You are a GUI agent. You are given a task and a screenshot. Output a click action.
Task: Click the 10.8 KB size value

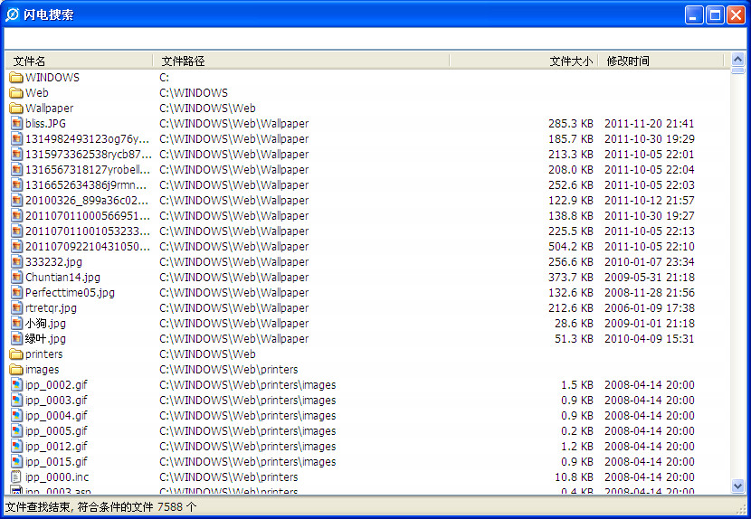574,477
